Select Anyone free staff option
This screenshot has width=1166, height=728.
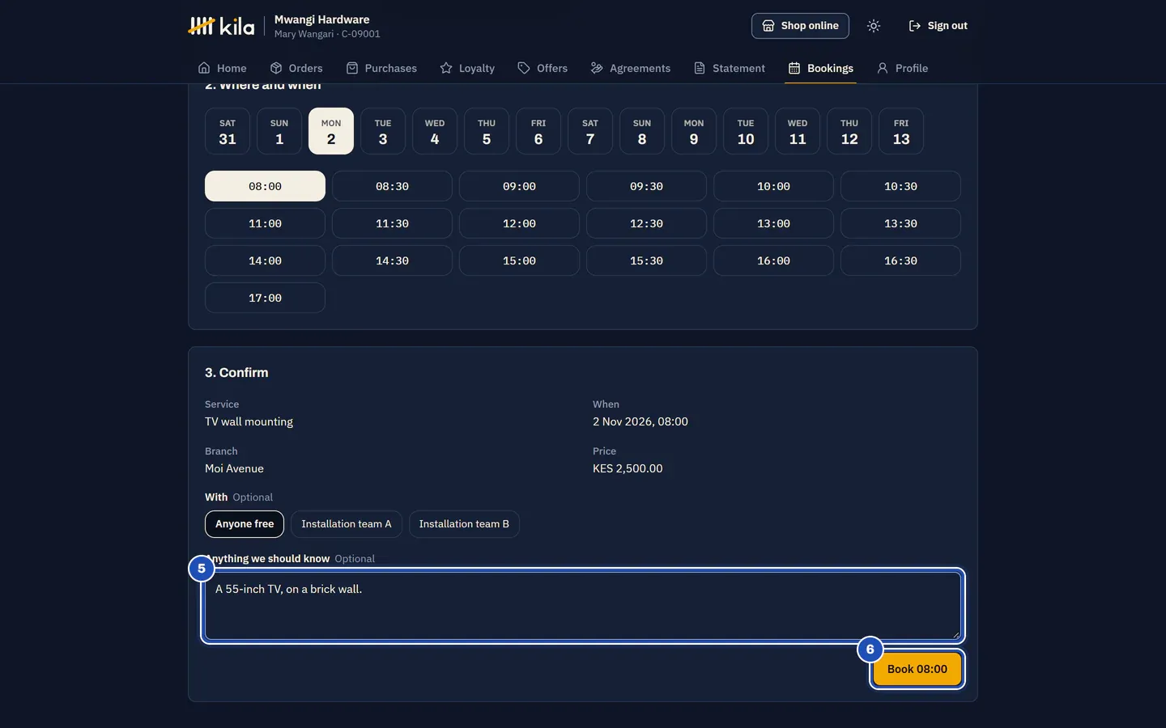[x=245, y=524]
